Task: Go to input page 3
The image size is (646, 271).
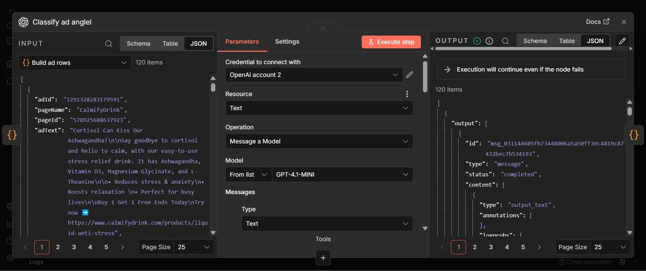Action: point(74,247)
